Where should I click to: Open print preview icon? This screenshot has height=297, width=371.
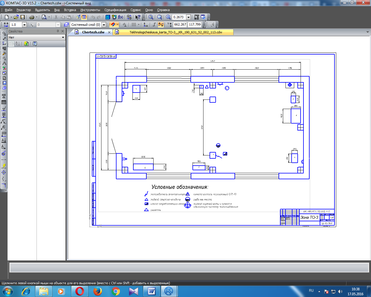44,17
